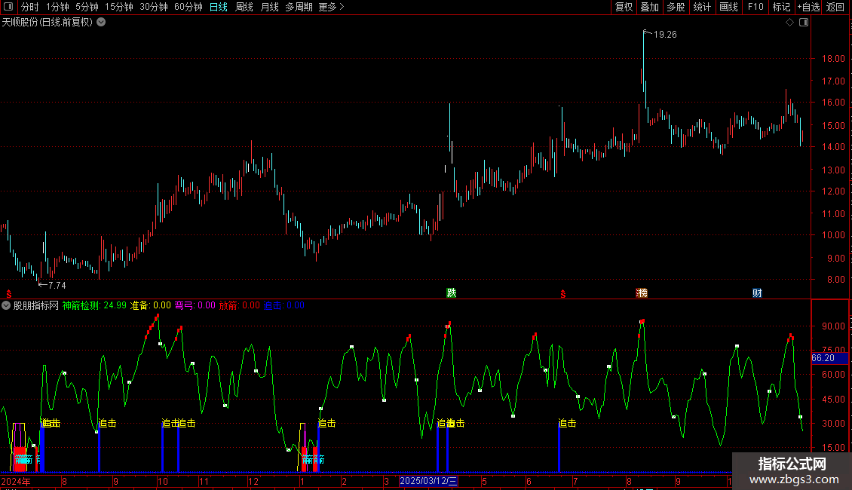Open the 画线 drawing tools
This screenshot has width=852, height=490.
click(x=728, y=7)
